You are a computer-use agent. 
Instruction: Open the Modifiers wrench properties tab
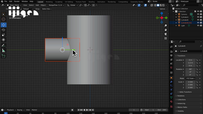[x=171, y=82]
